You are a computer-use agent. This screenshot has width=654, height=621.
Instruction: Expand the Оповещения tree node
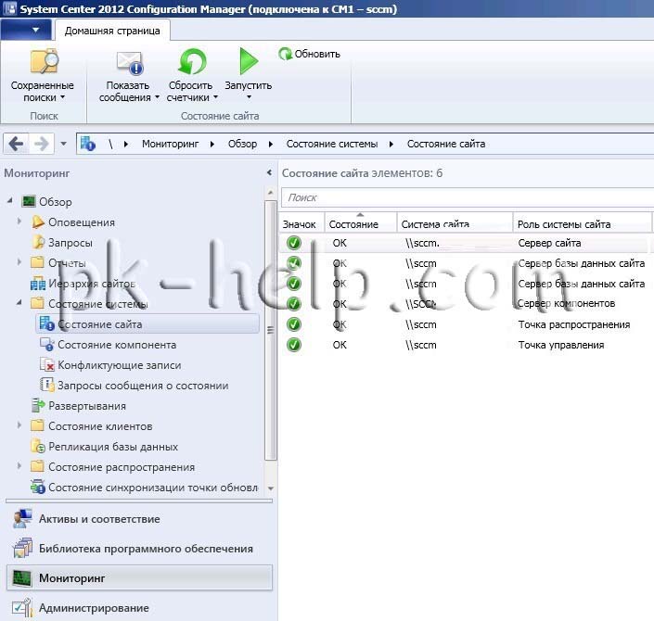coord(19,221)
